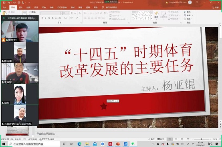Toggle the notes (备注) pane

coord(151,139)
